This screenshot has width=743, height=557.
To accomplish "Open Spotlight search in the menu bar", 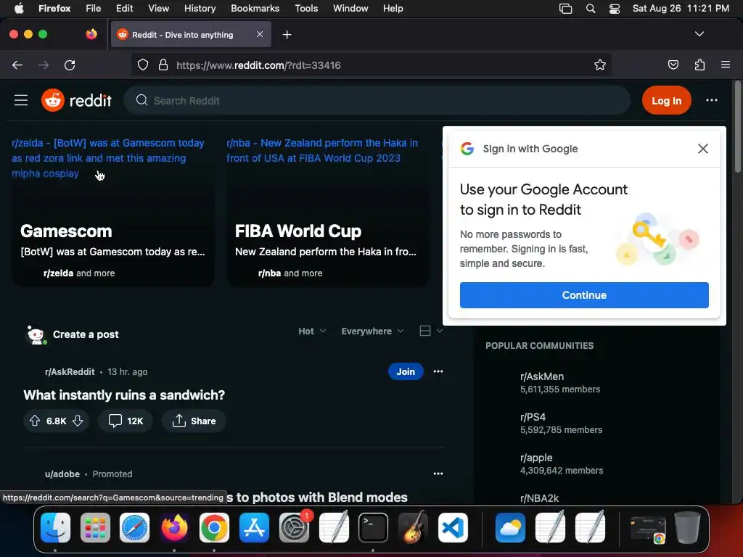I will click(591, 9).
